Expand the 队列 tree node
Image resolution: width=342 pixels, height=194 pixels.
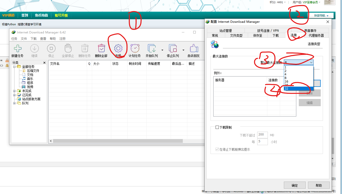14,103
